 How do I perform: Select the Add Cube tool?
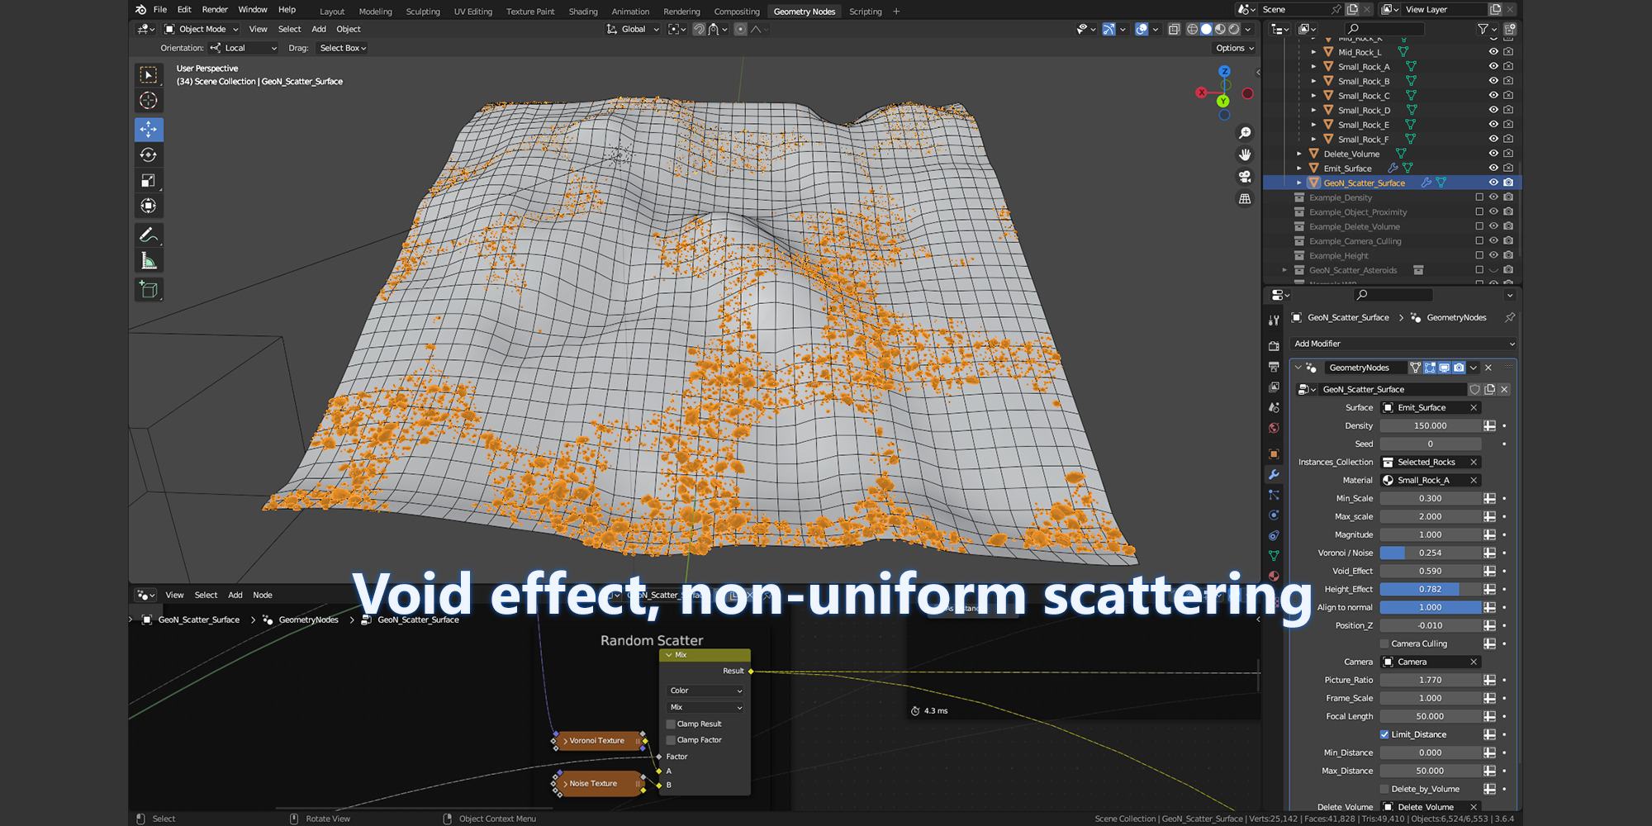pos(149,290)
